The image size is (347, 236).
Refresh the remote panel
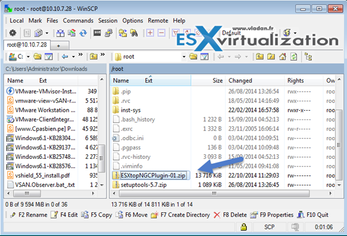[293, 56]
